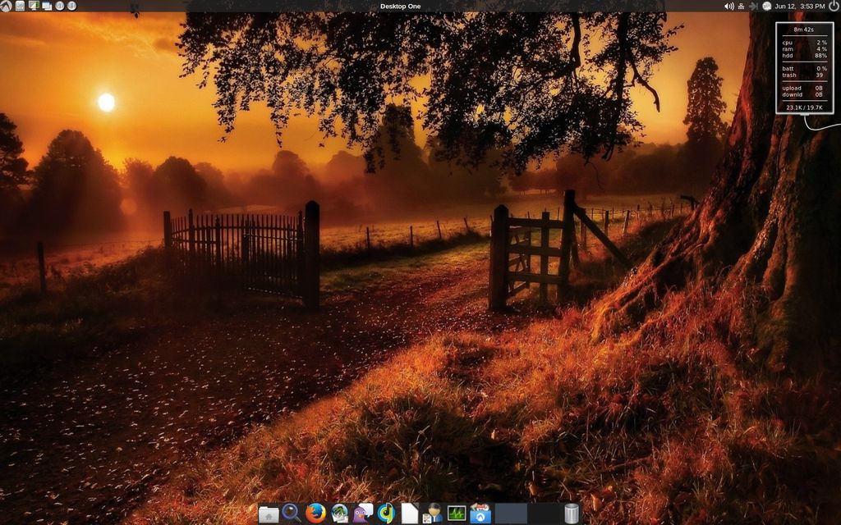Launch the system monitor from the dock
This screenshot has width=841, height=525.
coord(457,514)
